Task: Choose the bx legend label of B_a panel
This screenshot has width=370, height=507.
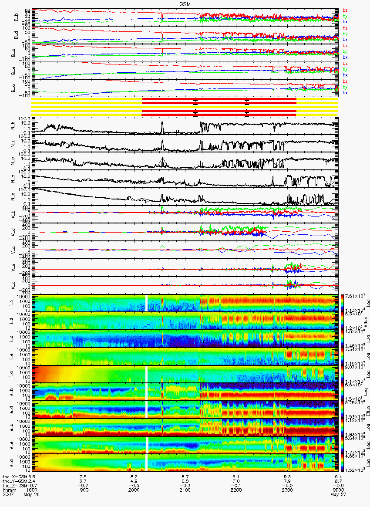Action: (345, 93)
